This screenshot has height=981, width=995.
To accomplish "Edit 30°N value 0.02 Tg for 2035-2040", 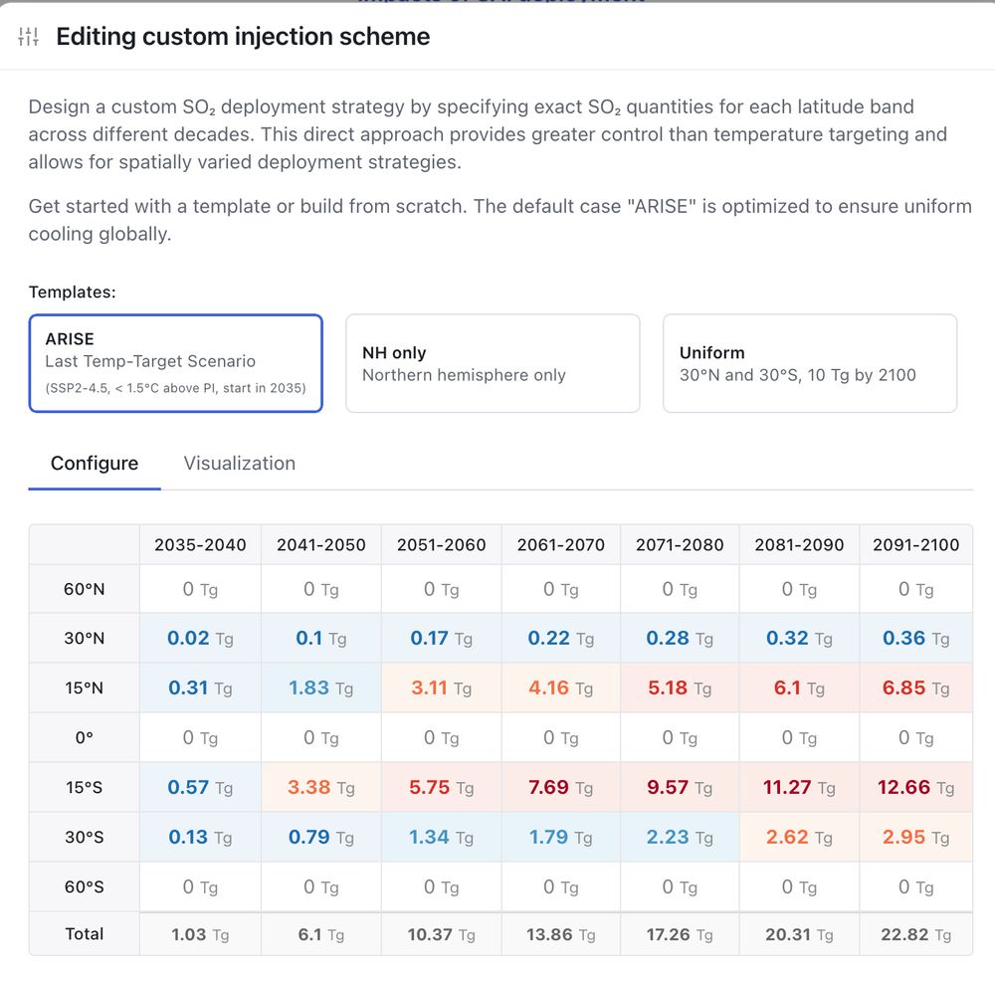I will (x=200, y=638).
